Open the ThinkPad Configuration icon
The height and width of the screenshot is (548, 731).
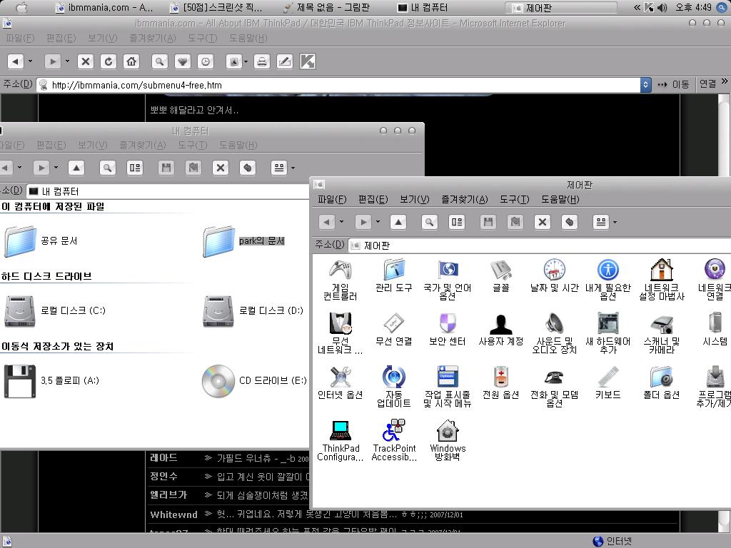[341, 431]
